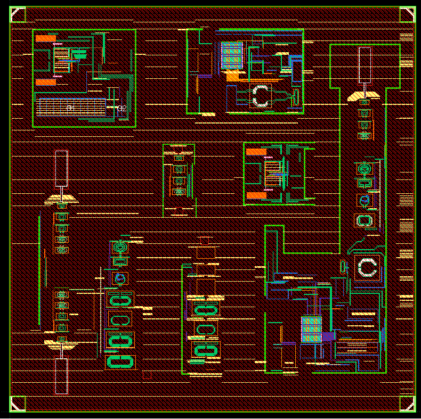The width and height of the screenshot is (421, 419).
Task: Select lower orange rectangle in top-left block
Action: click(x=46, y=82)
